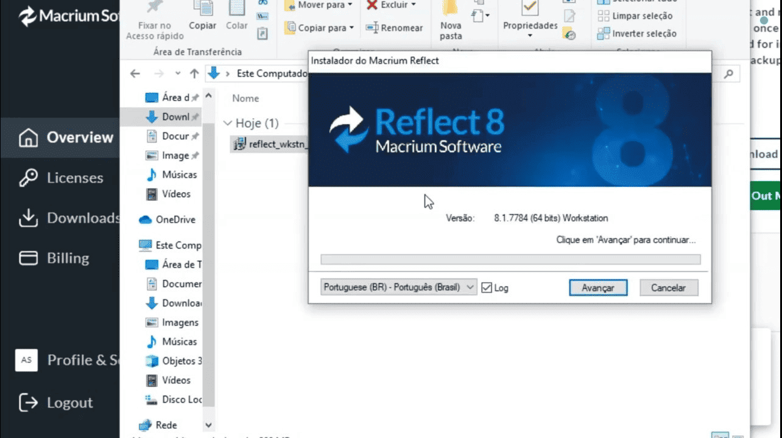Open the Propriedades dropdown arrow

click(530, 35)
